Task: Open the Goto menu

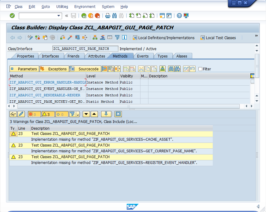Action: tap(46, 7)
